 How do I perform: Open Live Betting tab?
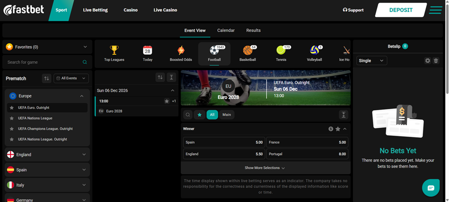coord(95,10)
